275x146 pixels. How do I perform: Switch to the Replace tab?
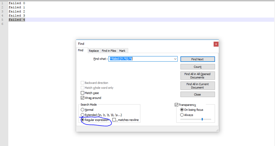(x=94, y=51)
